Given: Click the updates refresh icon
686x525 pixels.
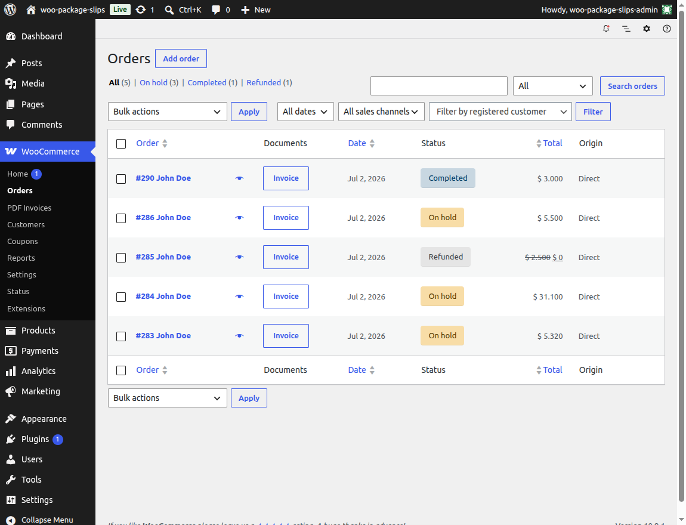Looking at the screenshot, I should point(140,10).
